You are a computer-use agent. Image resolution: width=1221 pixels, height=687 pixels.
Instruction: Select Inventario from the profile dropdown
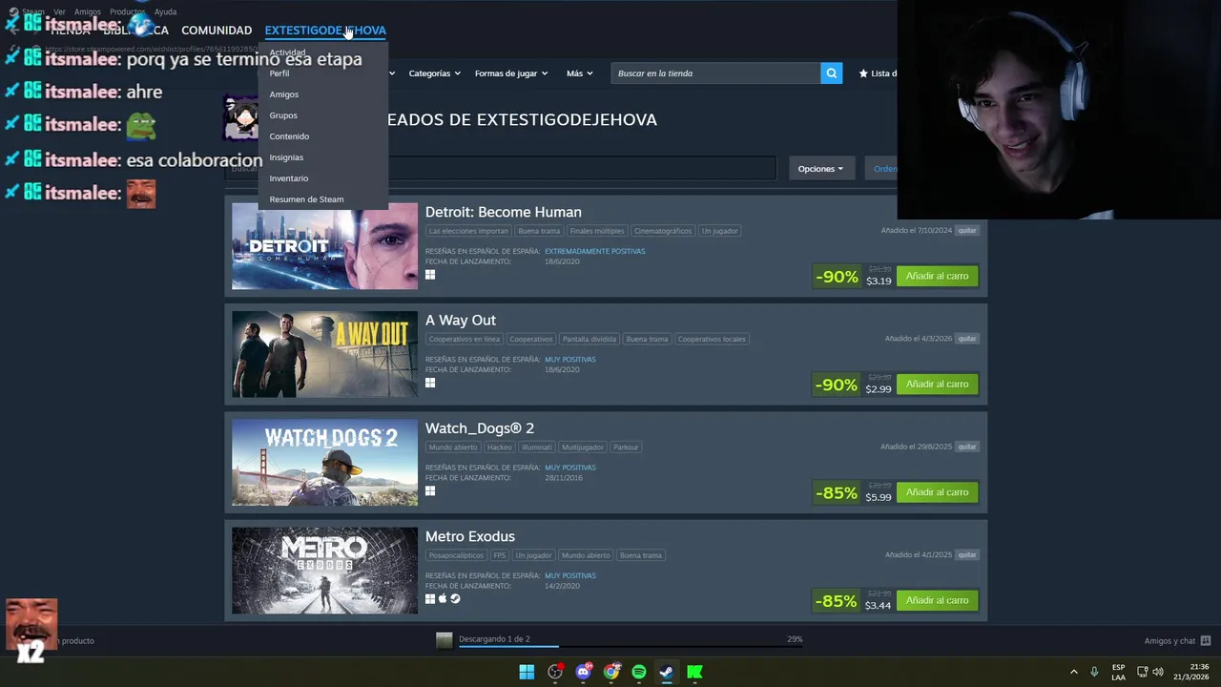(x=289, y=178)
